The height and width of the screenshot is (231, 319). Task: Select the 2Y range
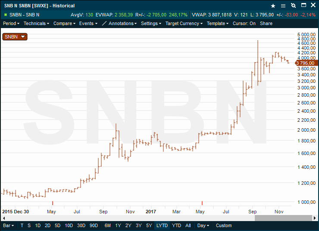pyautogui.click(x=128, y=225)
